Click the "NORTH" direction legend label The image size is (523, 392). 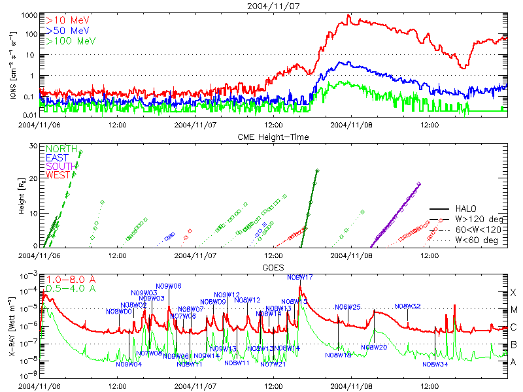click(x=61, y=149)
